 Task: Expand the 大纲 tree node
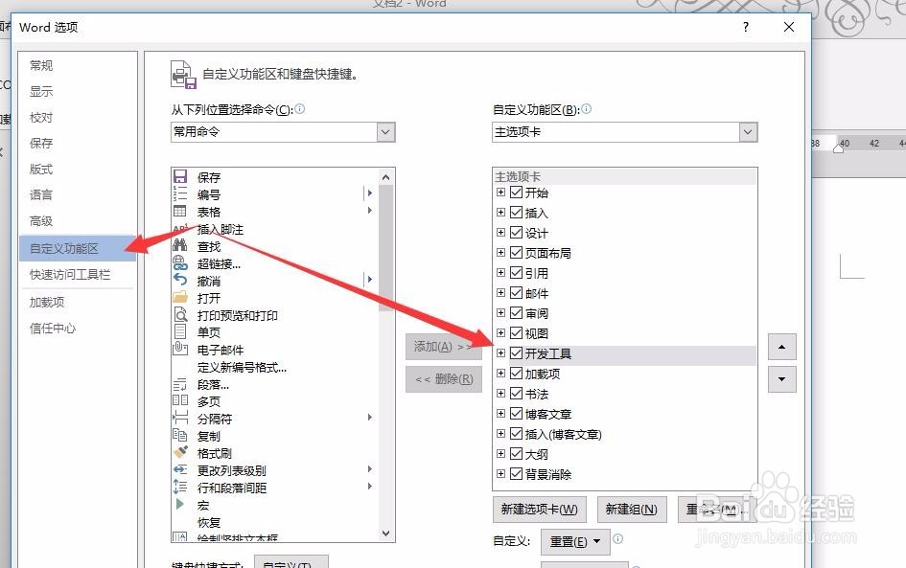click(x=500, y=454)
